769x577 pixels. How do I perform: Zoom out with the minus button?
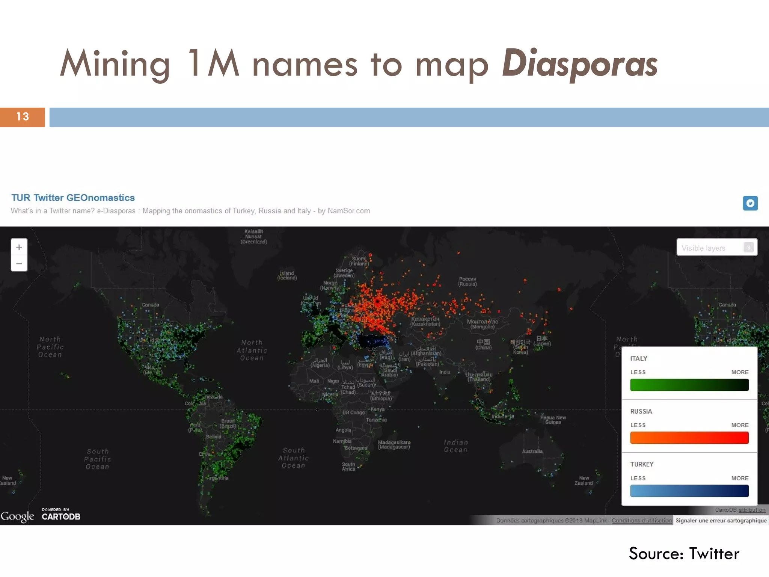(x=19, y=263)
